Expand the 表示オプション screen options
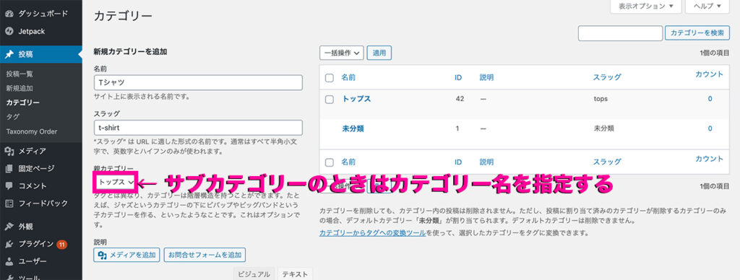 click(645, 6)
